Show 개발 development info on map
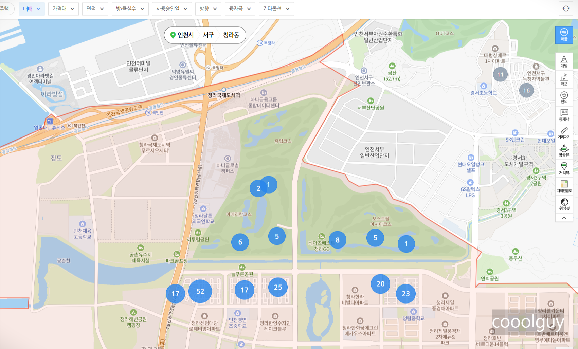 pos(564,62)
